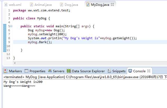Viewport: 167px width, 108px height.
Task: Close the Console view
Action: click(149, 71)
